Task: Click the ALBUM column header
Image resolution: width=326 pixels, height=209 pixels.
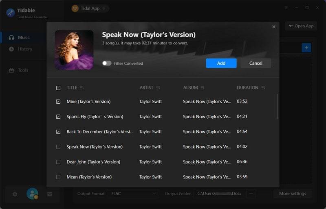Action: pyautogui.click(x=190, y=88)
